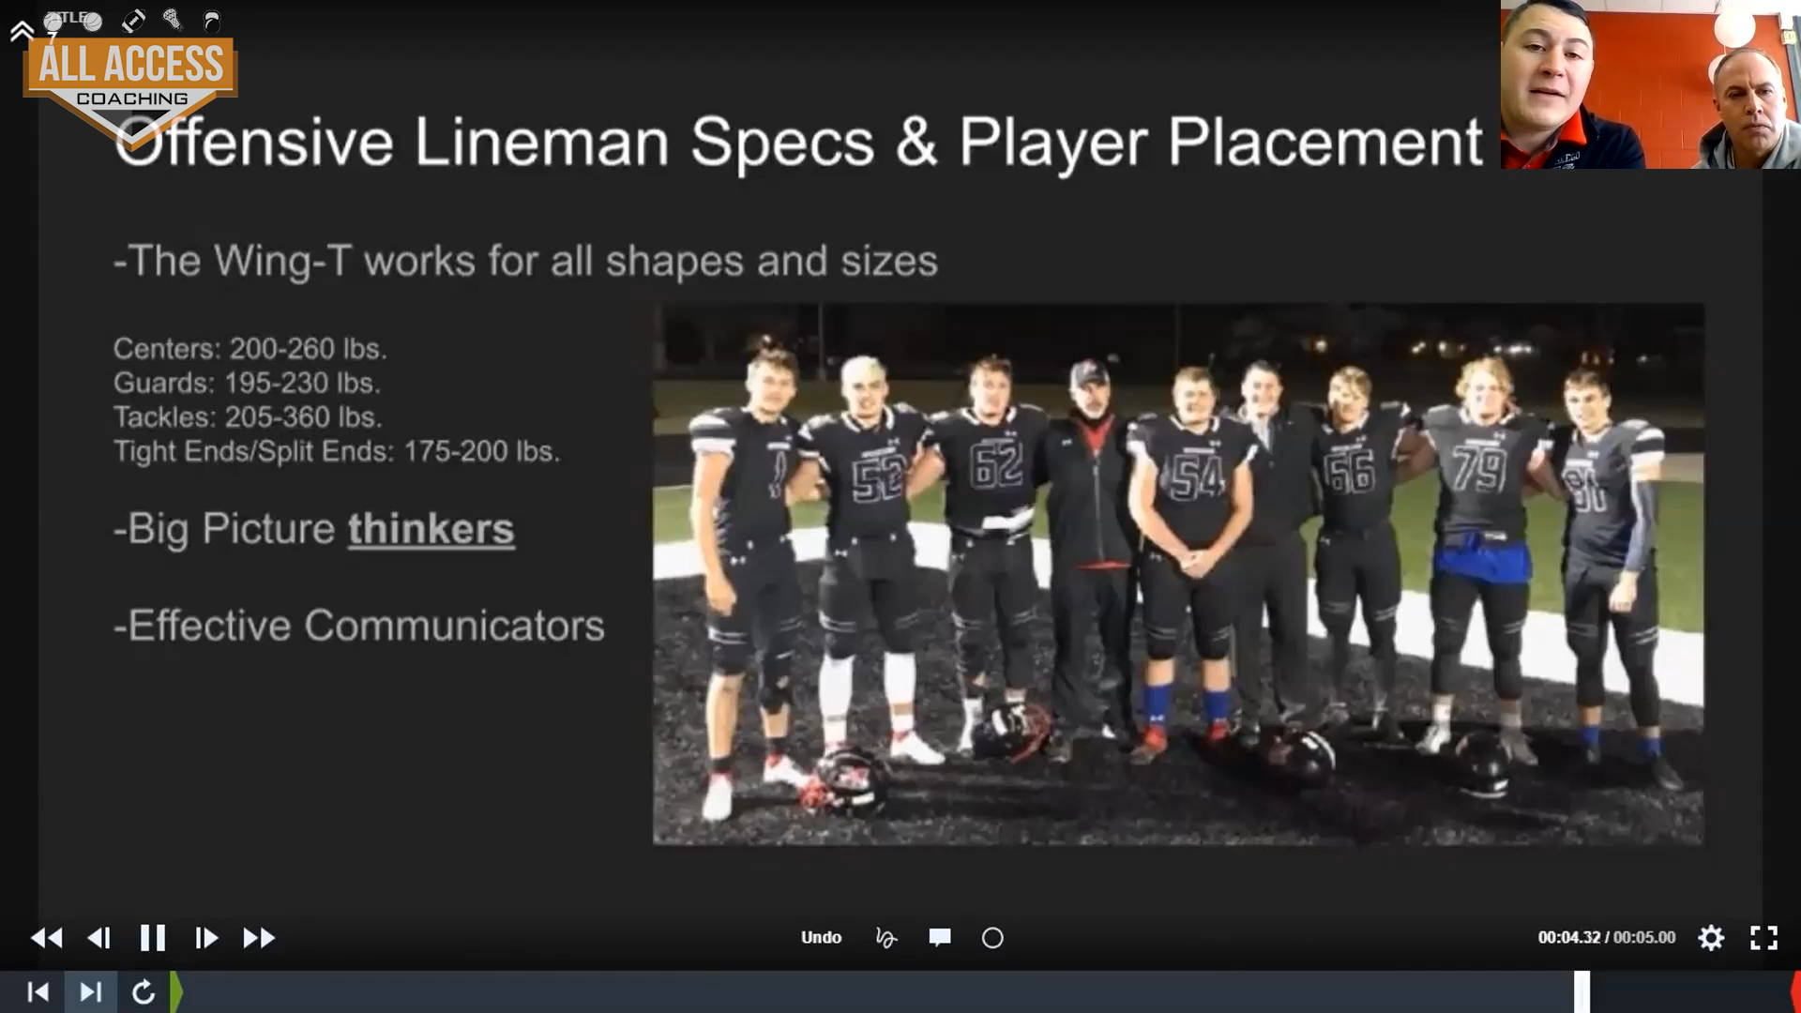Select the football sport icon

pyautogui.click(x=133, y=21)
